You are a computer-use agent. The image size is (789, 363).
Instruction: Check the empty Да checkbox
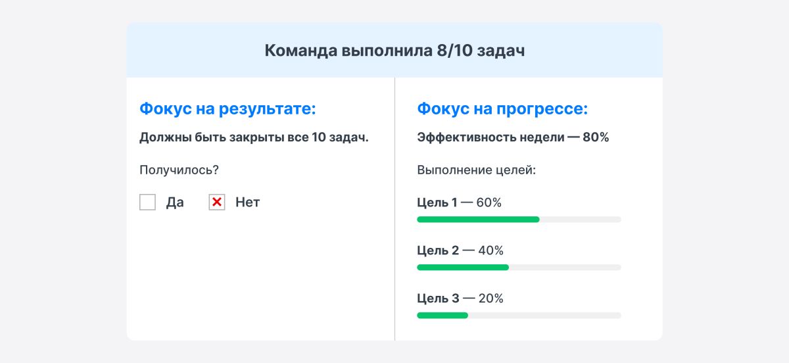point(147,203)
